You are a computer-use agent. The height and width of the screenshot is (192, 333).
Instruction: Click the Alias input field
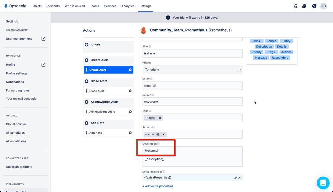click(x=192, y=53)
